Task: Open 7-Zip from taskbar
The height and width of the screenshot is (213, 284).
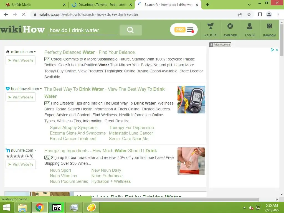Action: (57, 207)
